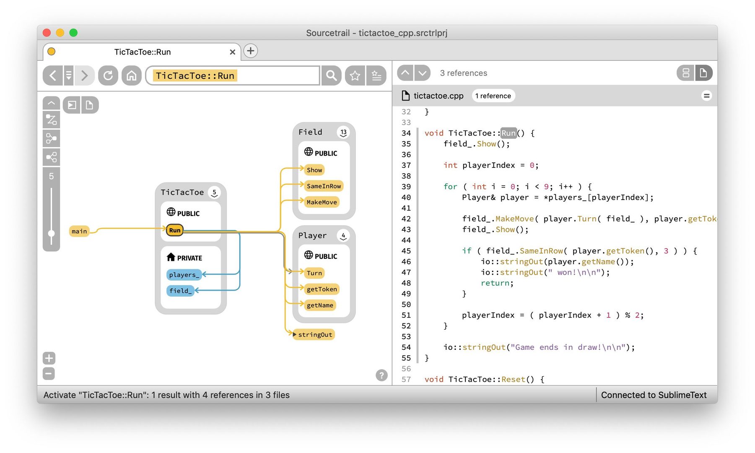
Task: Open the graph legend help
Action: pyautogui.click(x=381, y=375)
